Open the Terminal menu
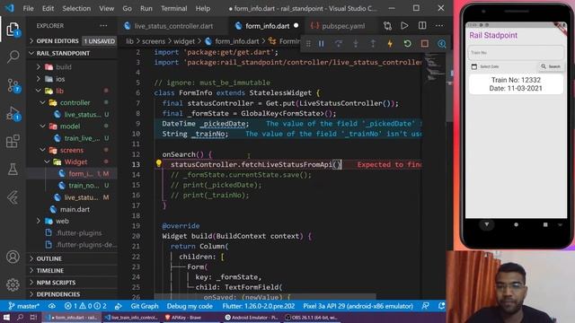The image size is (575, 323). 173,8
